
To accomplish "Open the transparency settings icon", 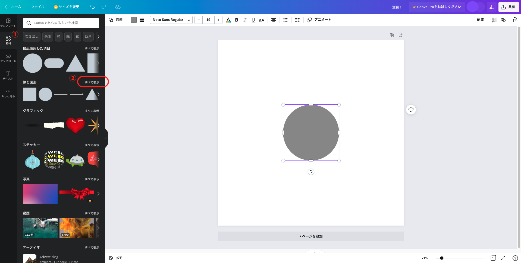I will tap(494, 20).
